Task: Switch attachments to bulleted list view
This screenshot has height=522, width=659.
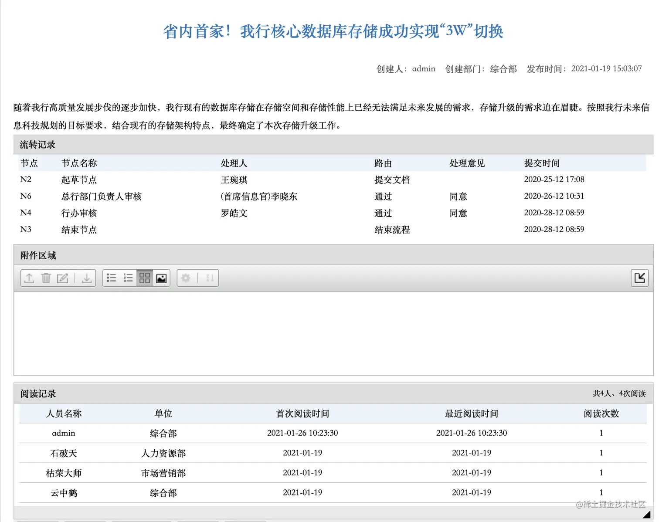Action: click(x=112, y=278)
